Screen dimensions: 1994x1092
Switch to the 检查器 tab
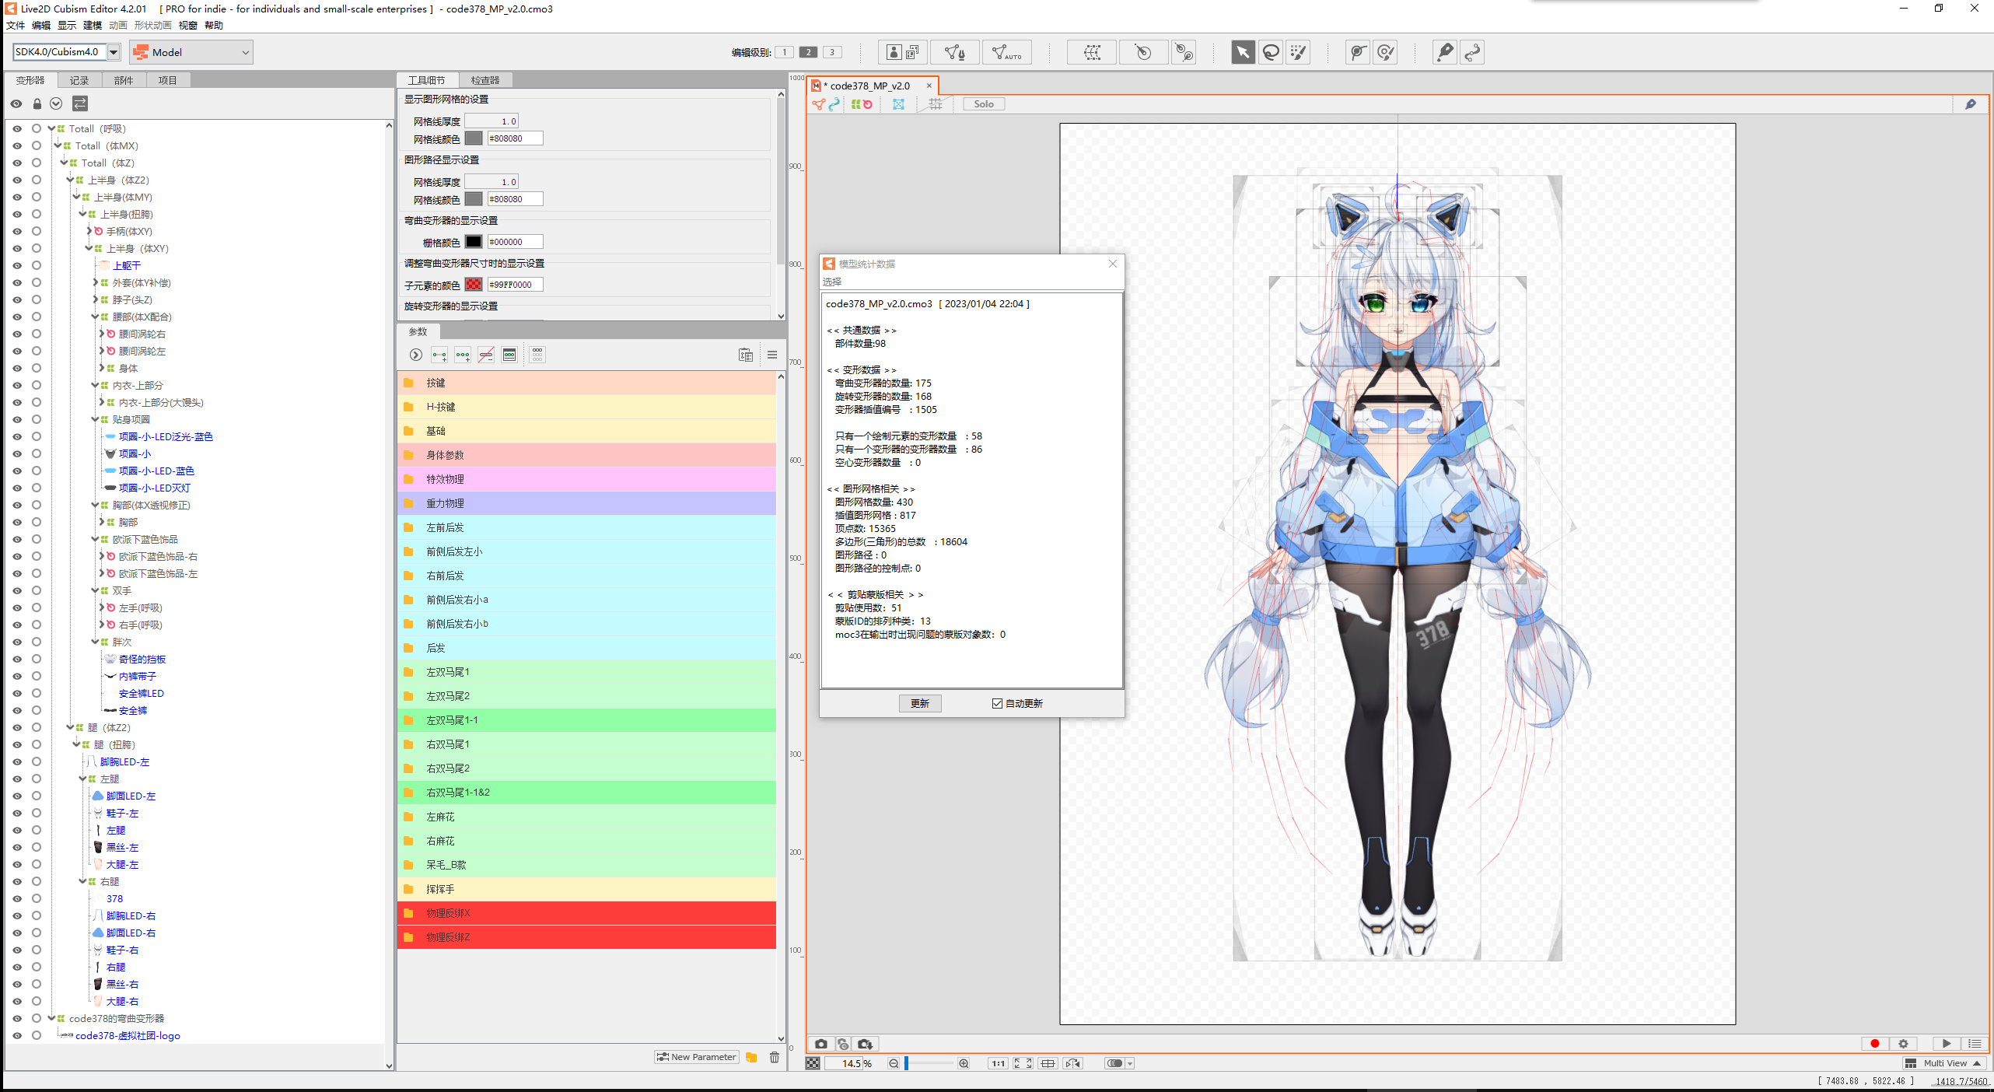point(485,80)
